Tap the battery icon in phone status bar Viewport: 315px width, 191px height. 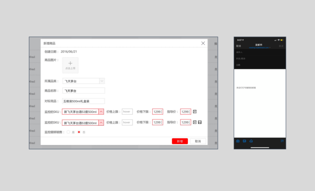[282, 40]
